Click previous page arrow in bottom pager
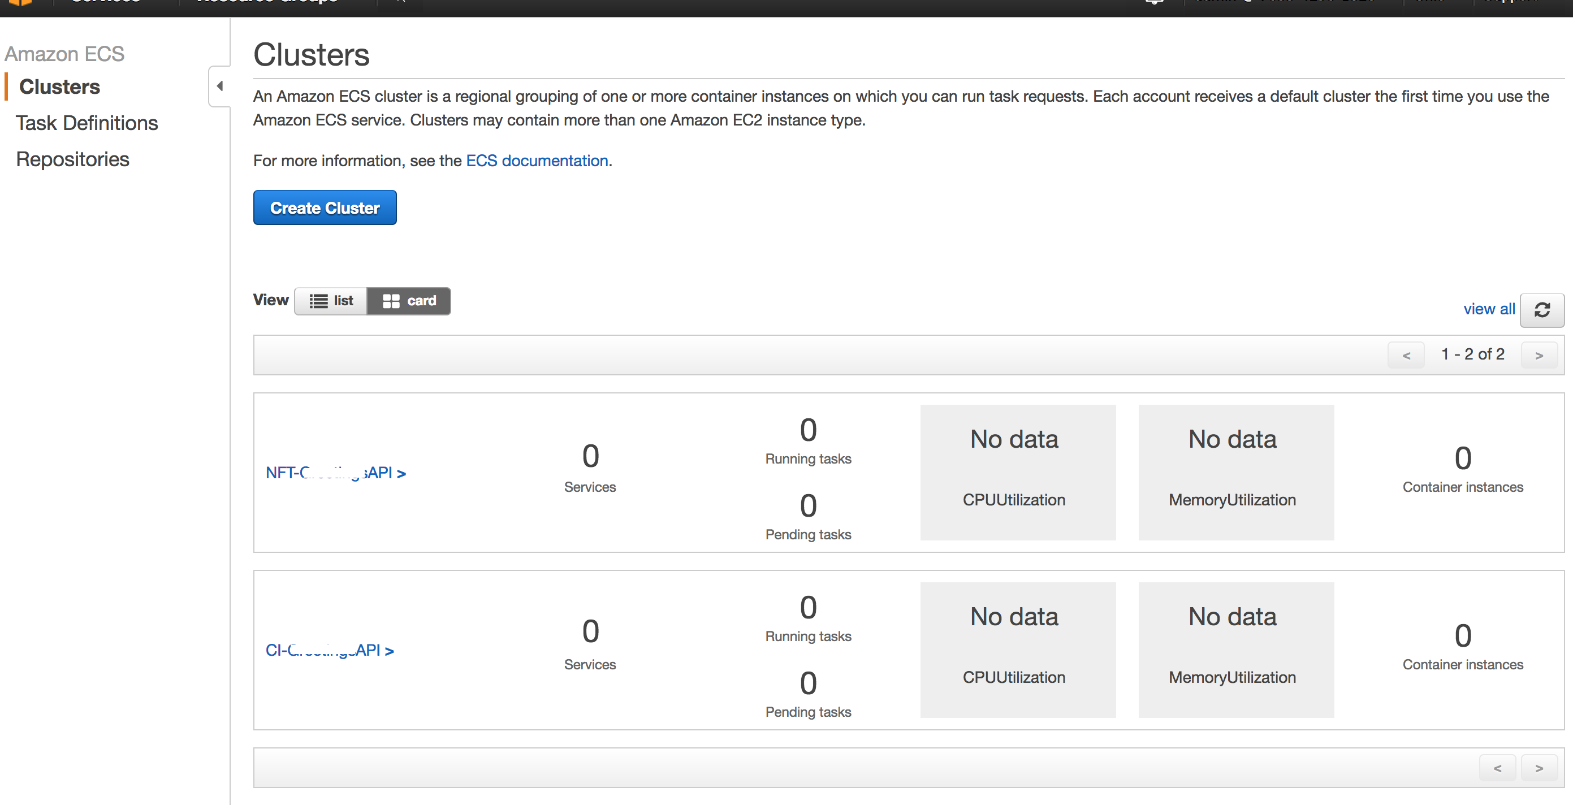 tap(1497, 768)
